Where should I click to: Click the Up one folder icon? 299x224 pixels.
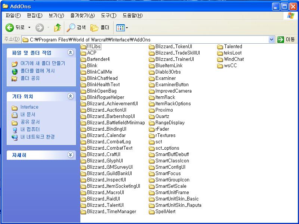[x=58, y=28]
